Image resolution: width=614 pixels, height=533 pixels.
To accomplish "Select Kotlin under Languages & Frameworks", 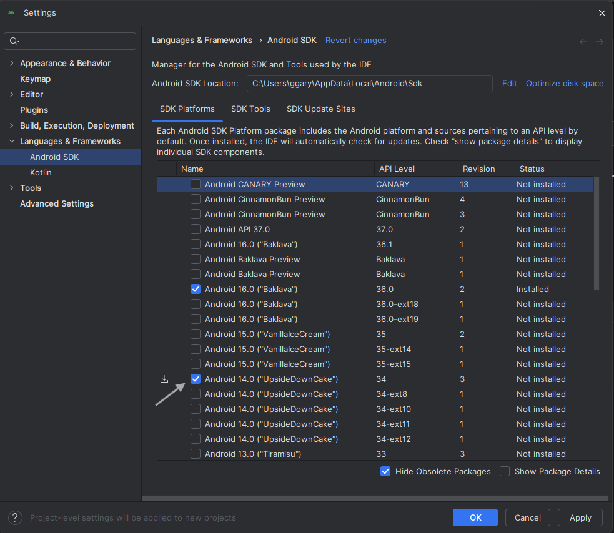I will 41,173.
